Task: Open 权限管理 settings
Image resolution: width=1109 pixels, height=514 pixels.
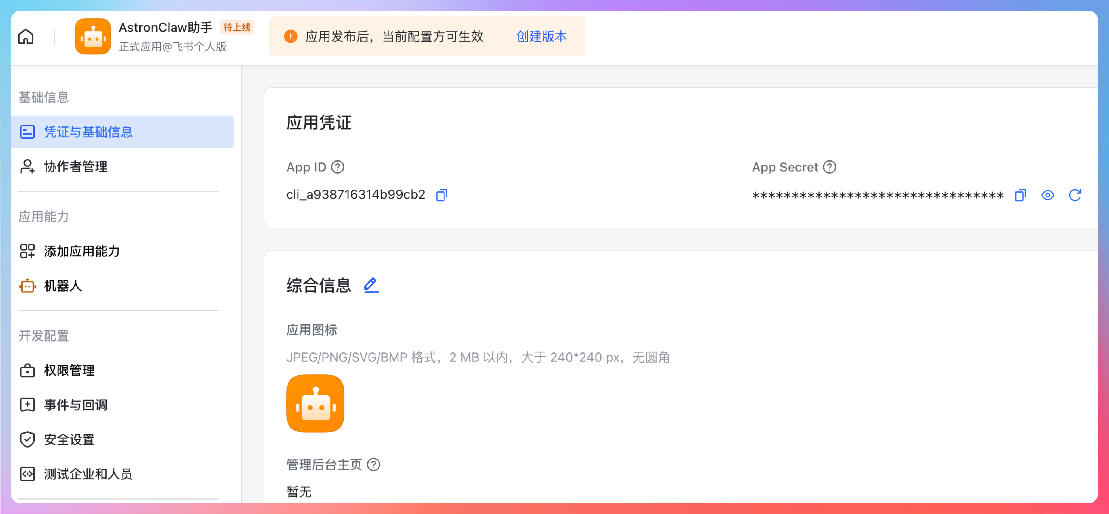Action: click(x=69, y=370)
